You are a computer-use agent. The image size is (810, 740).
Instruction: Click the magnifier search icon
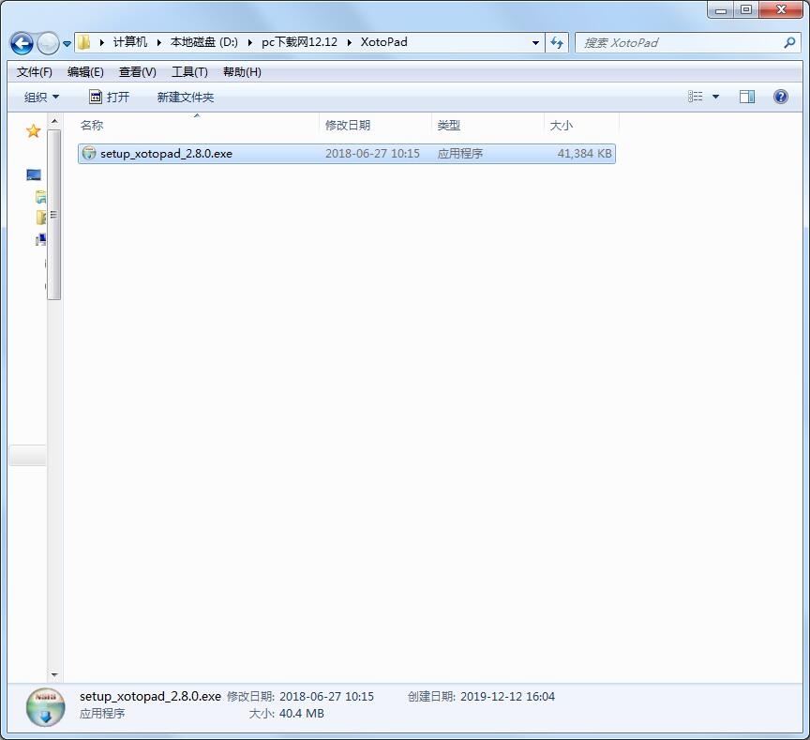789,43
